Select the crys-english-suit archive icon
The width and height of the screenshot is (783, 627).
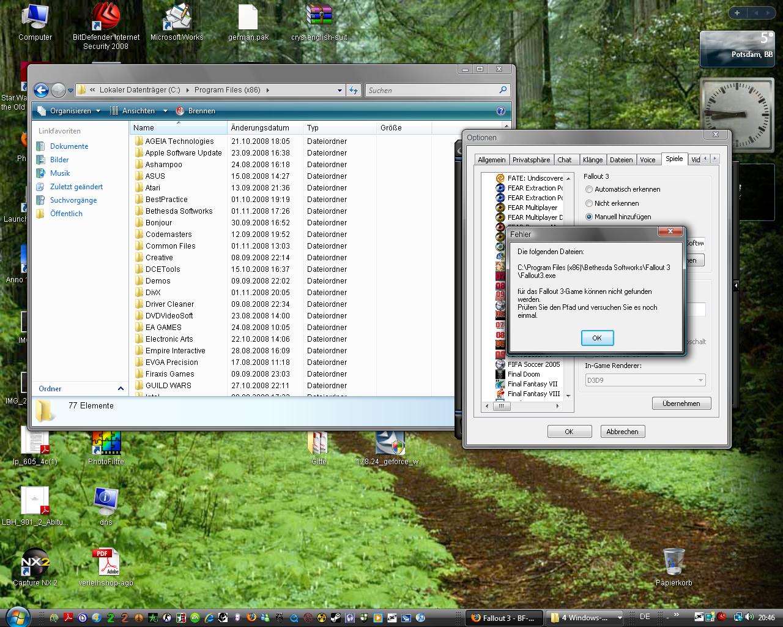(319, 23)
